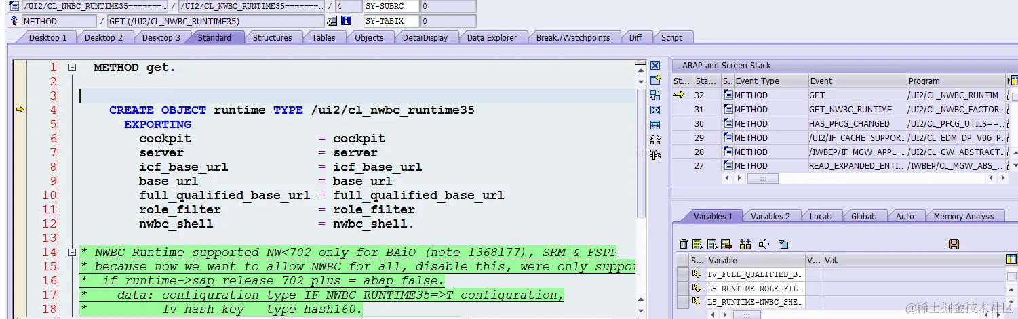1018x319 pixels.
Task: Click the source navigation icon after the GET field
Action: (x=332, y=21)
